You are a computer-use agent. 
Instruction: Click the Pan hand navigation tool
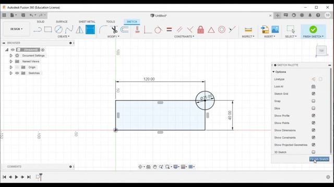[x=155, y=167]
